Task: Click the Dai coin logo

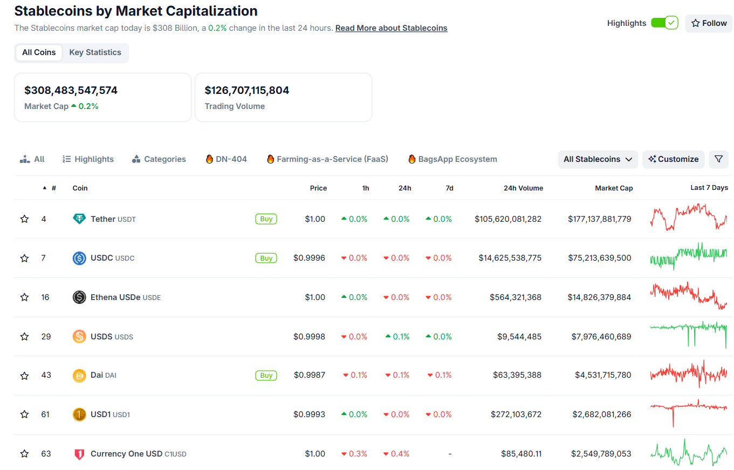Action: (x=79, y=375)
